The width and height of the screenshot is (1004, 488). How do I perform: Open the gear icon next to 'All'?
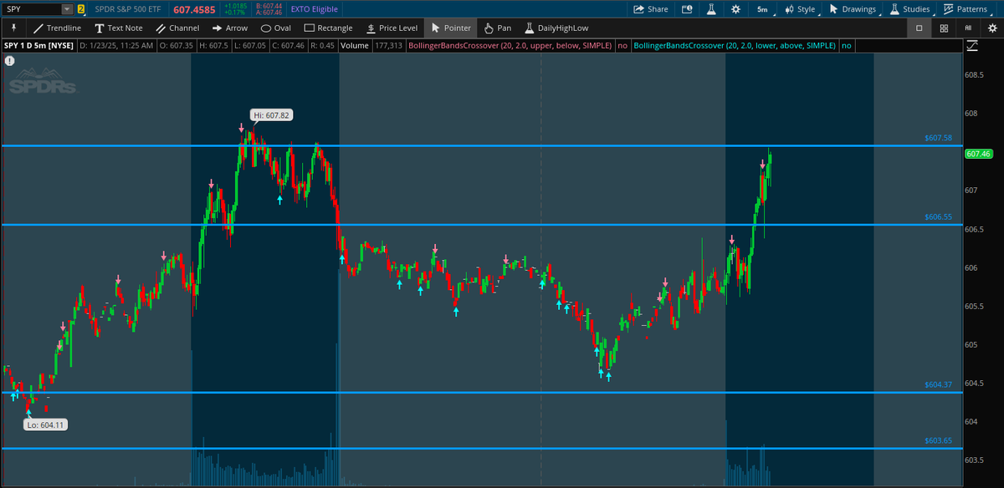click(991, 28)
